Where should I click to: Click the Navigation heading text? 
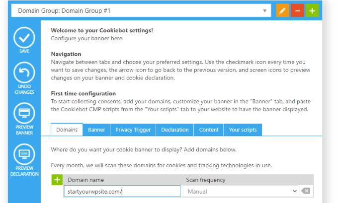click(x=66, y=54)
